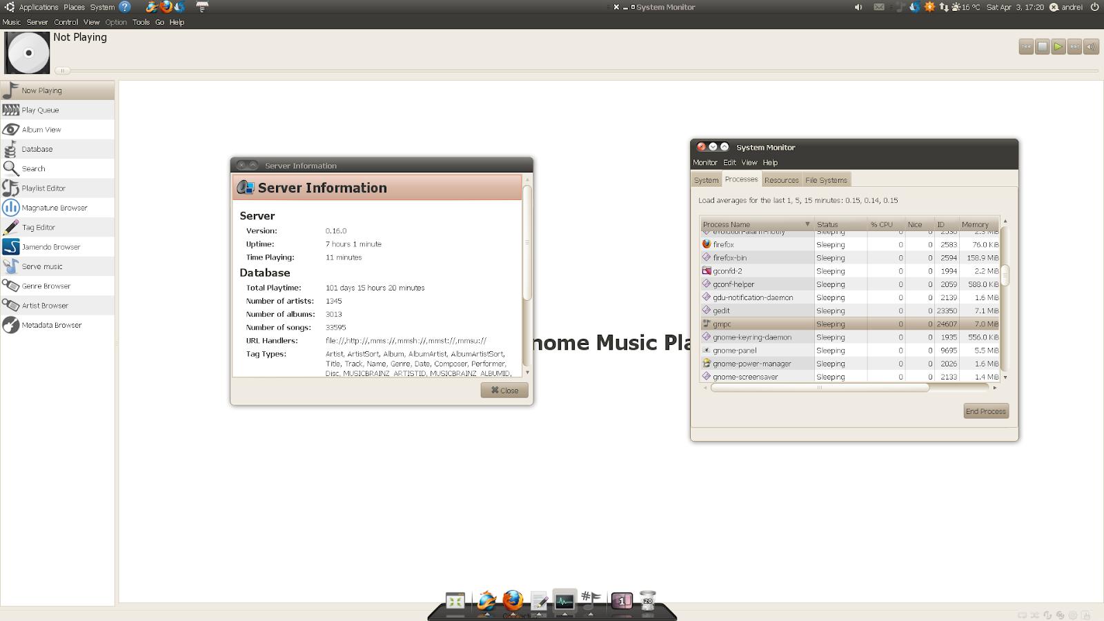Select the firefox-bin process row
Screen dimensions: 1104x621
click(x=850, y=258)
